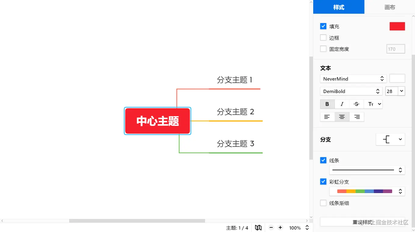
Task: Click the horizontal canvas scrollbar thumb
Action: point(137,221)
